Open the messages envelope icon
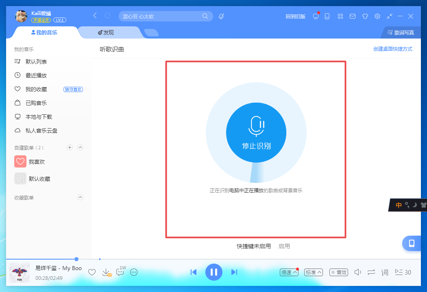Viewport: 427px width, 292px height. point(353,16)
